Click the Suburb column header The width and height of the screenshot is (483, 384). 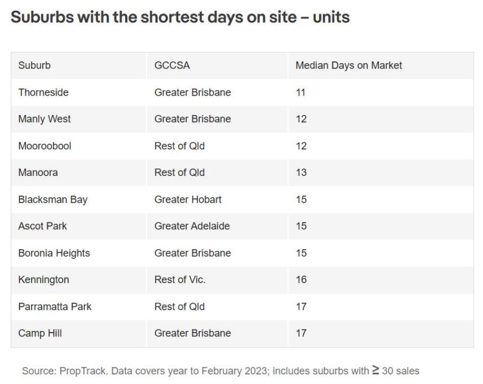[34, 66]
